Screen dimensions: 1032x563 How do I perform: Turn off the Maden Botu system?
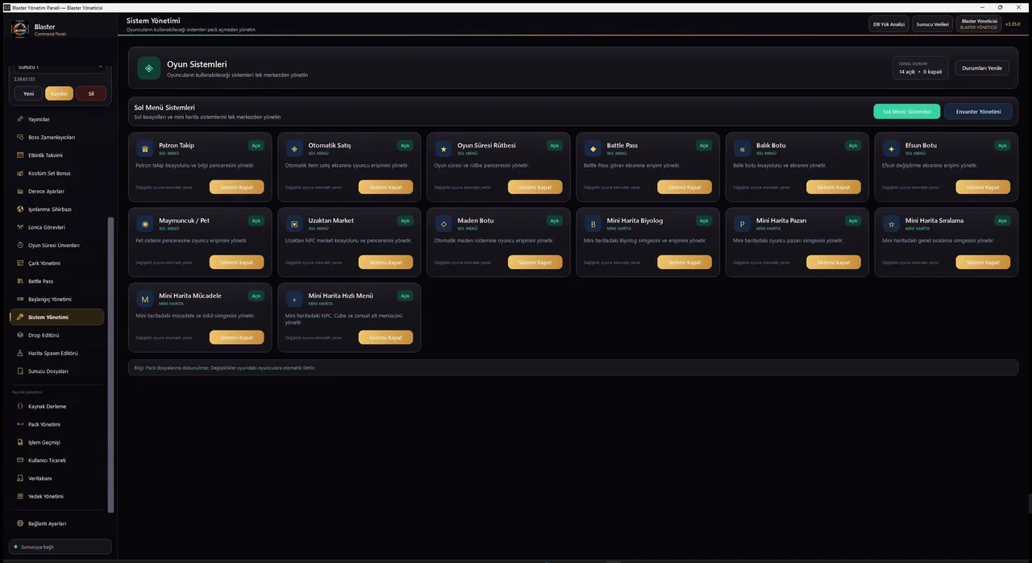535,262
